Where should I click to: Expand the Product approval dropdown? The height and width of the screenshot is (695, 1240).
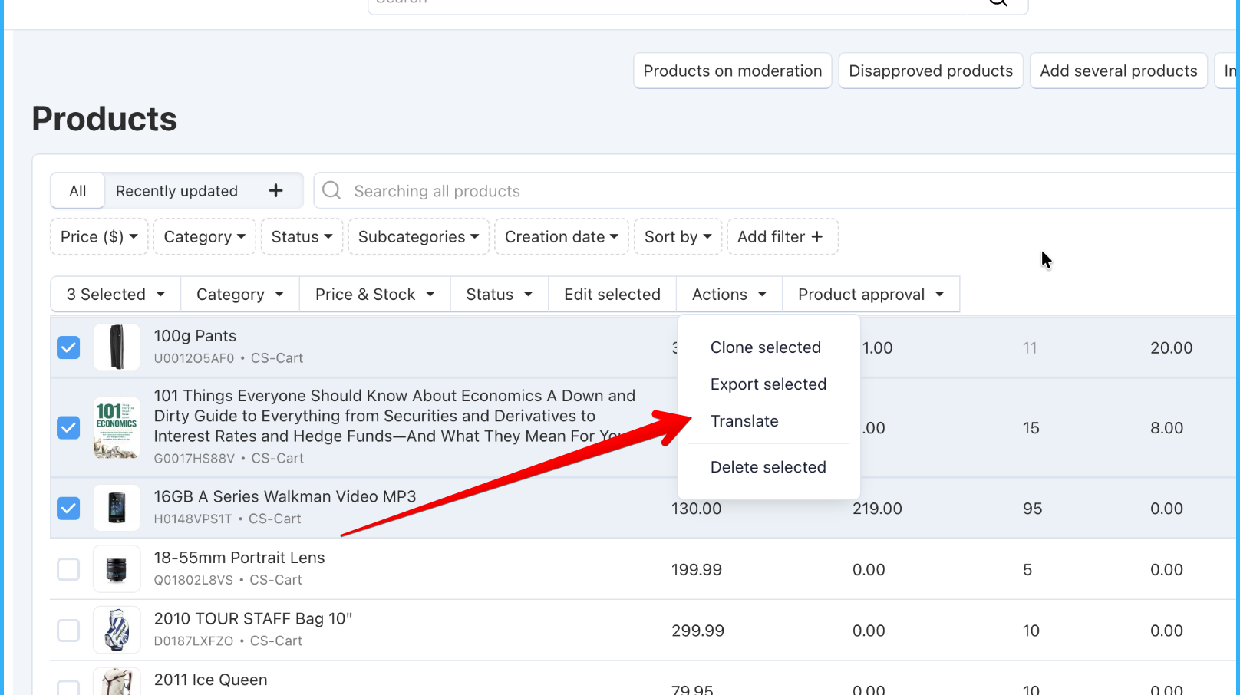coord(871,295)
